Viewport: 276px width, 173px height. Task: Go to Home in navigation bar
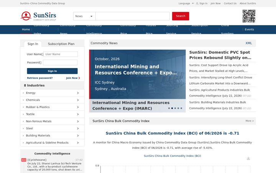click(x=26, y=30)
